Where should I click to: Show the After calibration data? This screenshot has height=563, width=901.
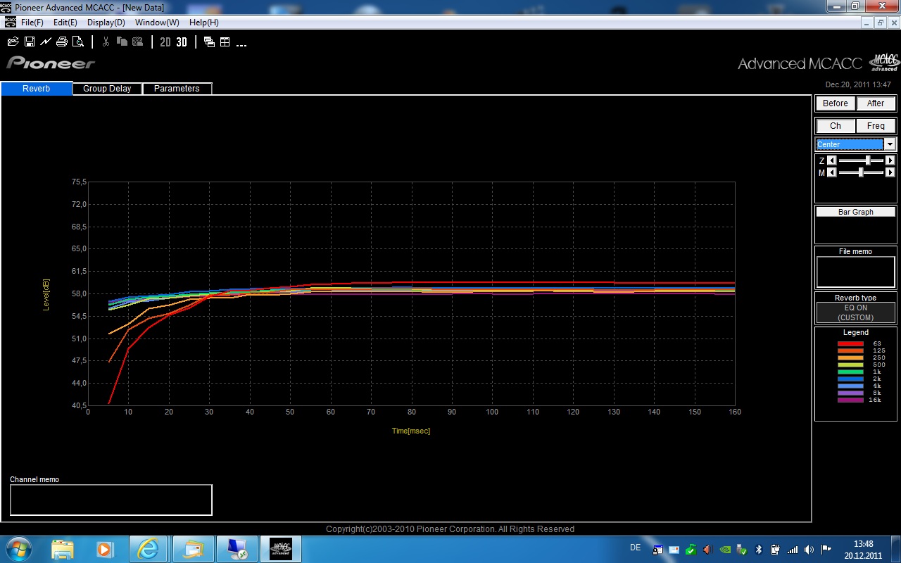[876, 103]
